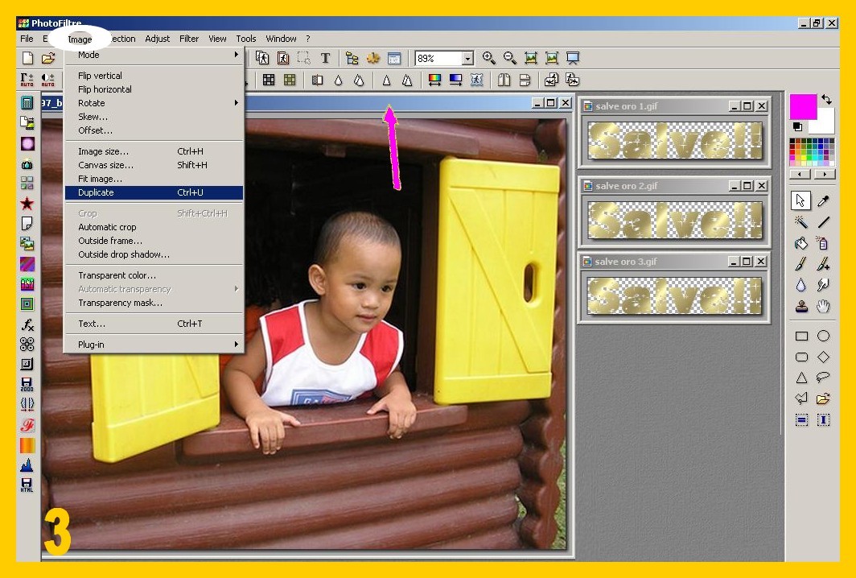Click the red star icon in left toolbar
The height and width of the screenshot is (578, 856).
[x=27, y=203]
